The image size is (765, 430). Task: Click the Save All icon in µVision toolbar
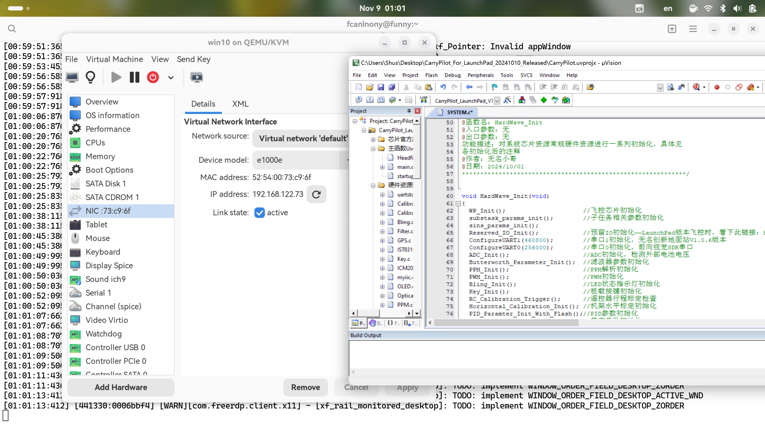point(392,87)
